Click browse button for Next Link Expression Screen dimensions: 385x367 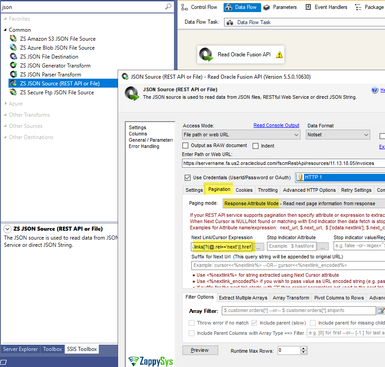click(258, 246)
